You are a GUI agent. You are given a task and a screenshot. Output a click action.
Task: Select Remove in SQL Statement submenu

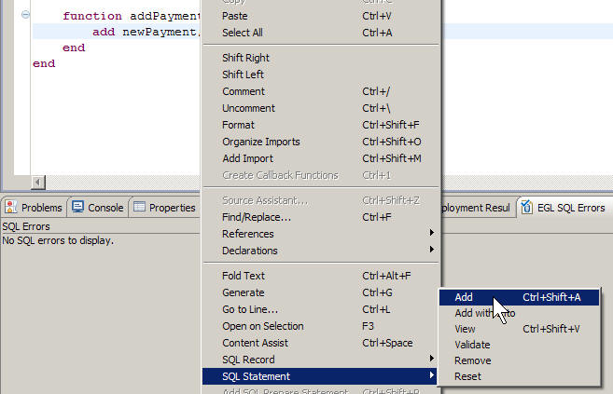pyautogui.click(x=519, y=360)
